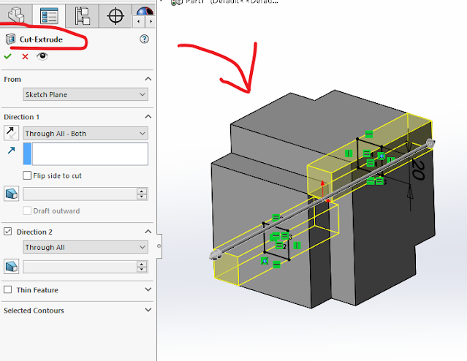
Task: Click the 20 dimension in viewport
Action: (x=419, y=170)
